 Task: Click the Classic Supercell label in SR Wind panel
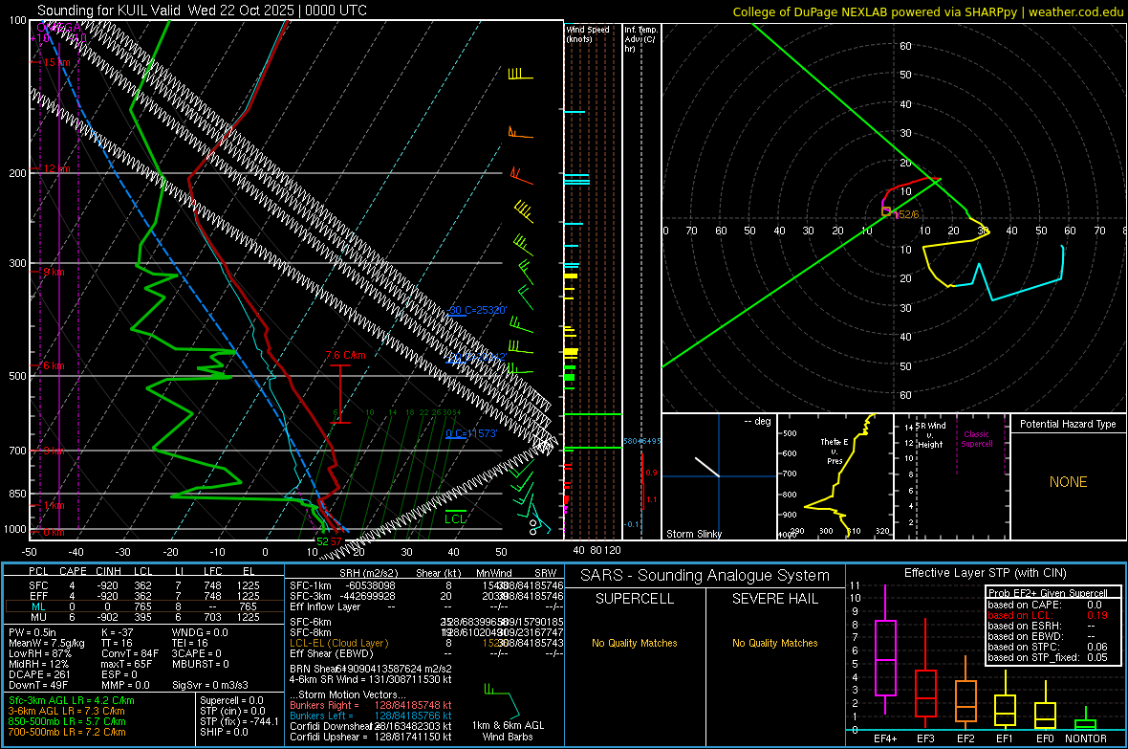[976, 439]
